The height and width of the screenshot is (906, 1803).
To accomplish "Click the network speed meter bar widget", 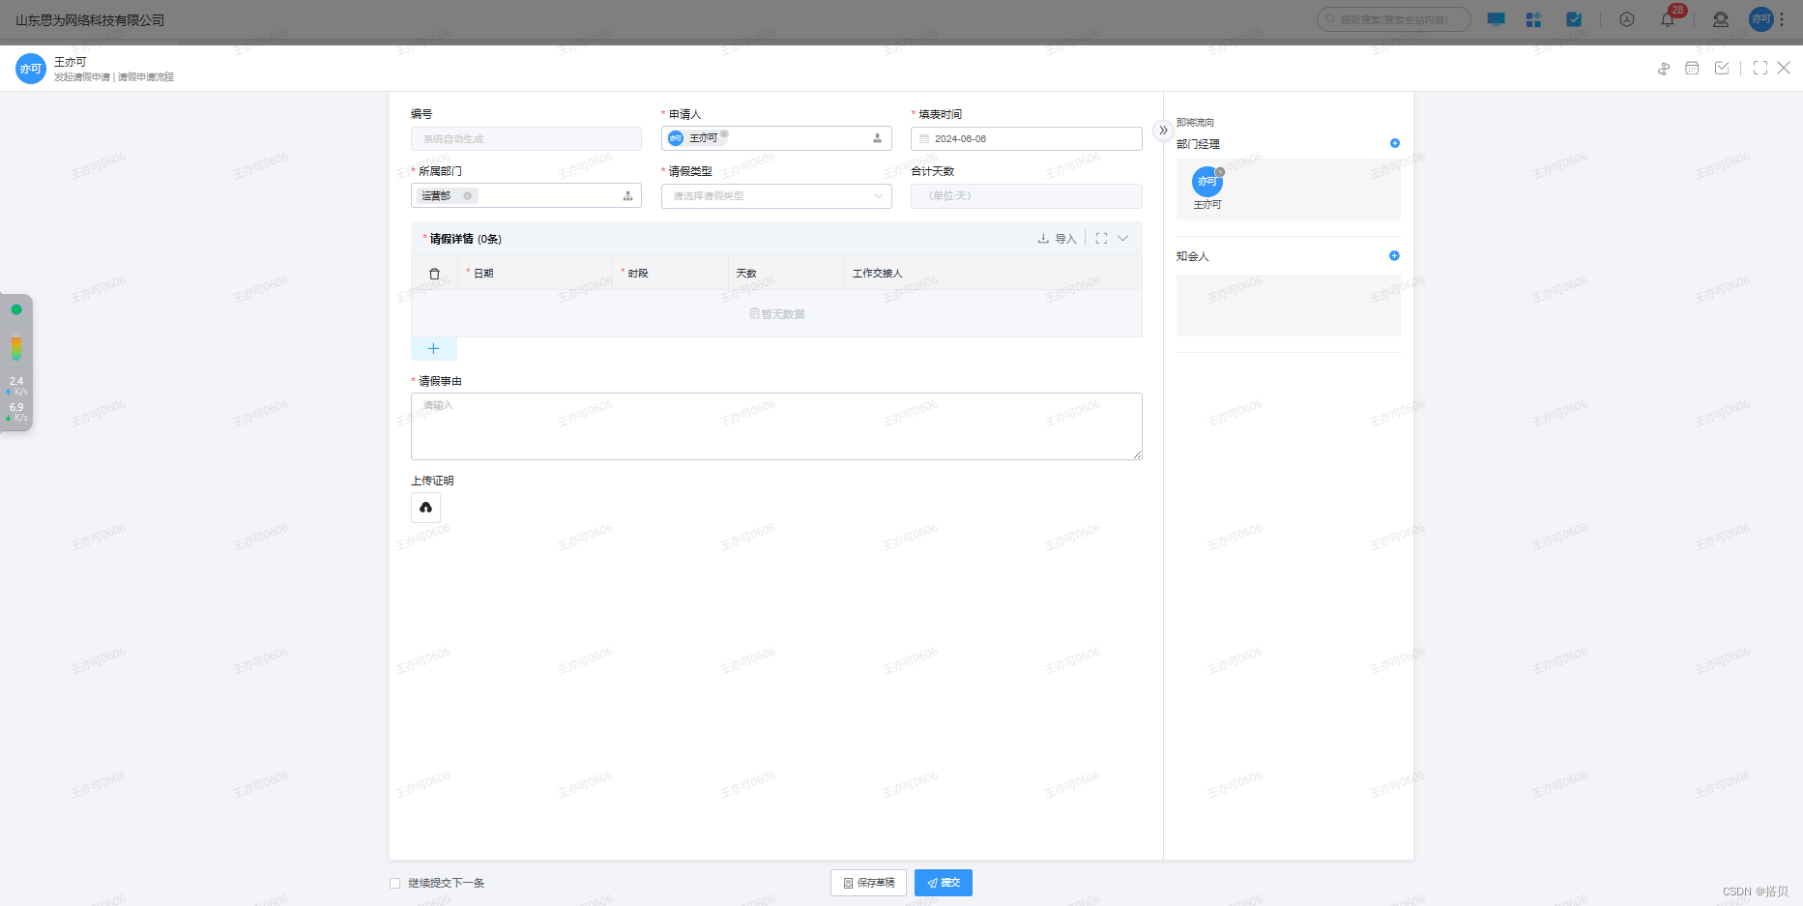I will point(16,347).
